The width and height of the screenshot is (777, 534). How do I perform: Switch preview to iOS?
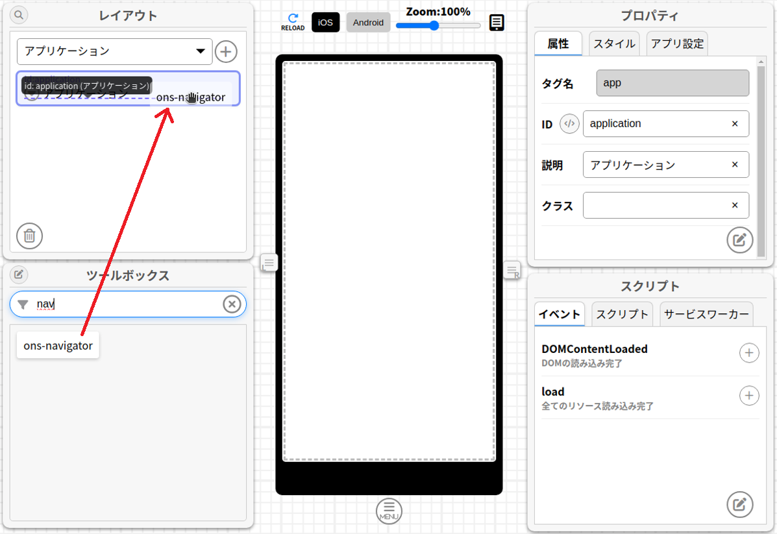325,23
